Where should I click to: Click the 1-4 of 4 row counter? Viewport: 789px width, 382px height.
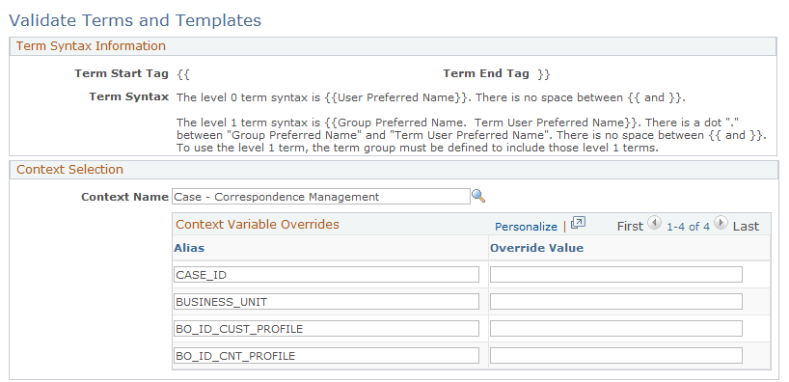[x=688, y=227]
